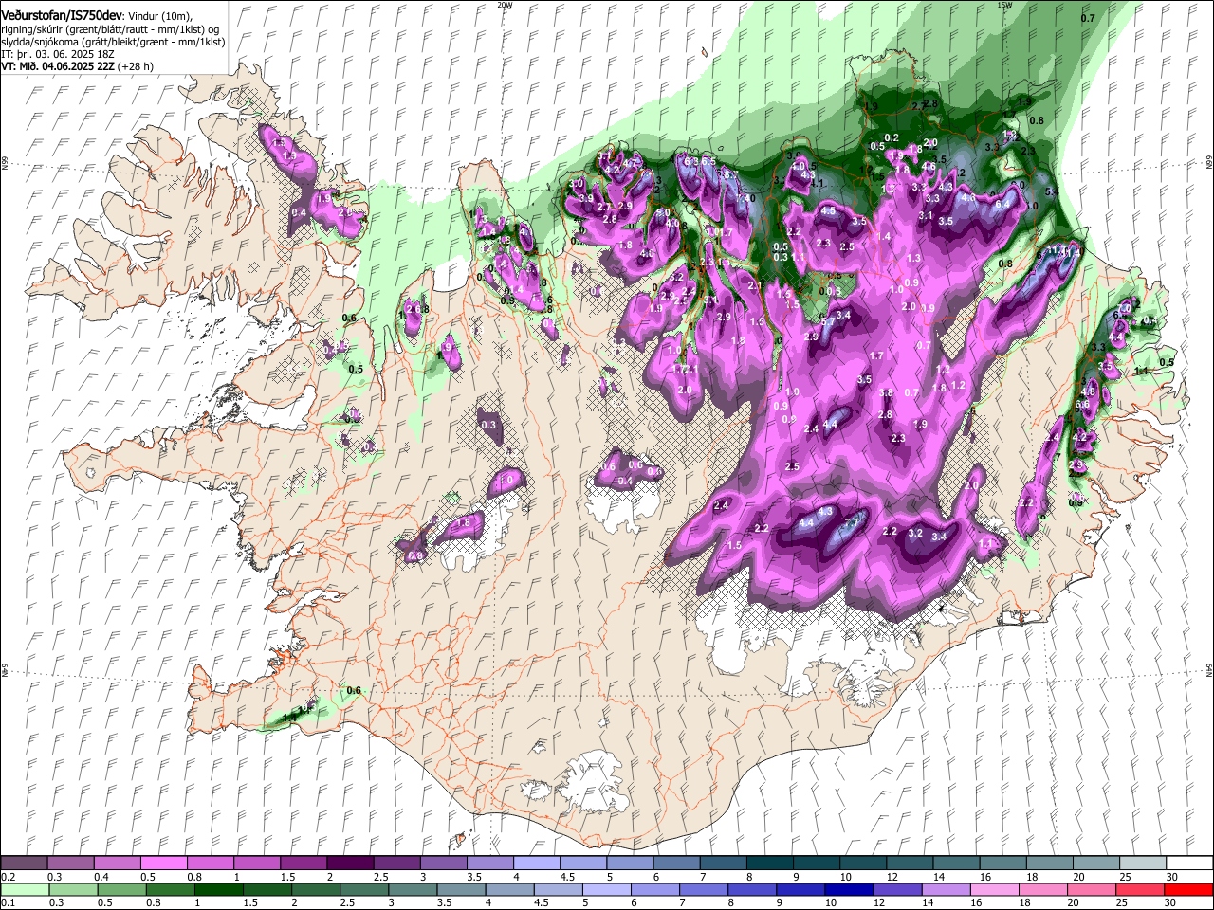Pick the light pink rain swatch labeled 16

pos(993,889)
